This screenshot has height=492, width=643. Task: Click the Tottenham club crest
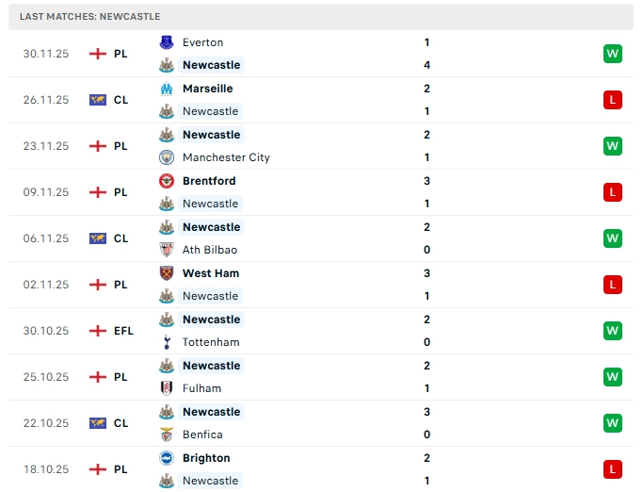[x=167, y=342]
